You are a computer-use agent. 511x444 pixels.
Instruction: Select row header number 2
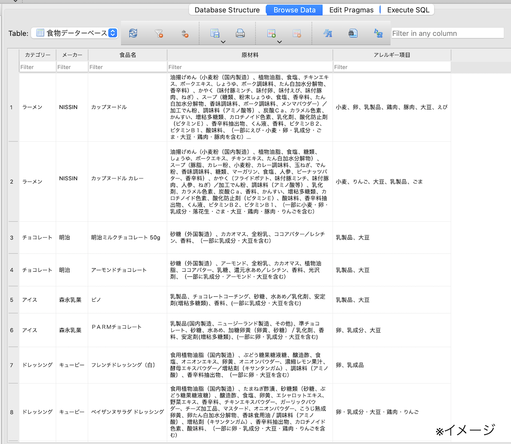pyautogui.click(x=13, y=182)
